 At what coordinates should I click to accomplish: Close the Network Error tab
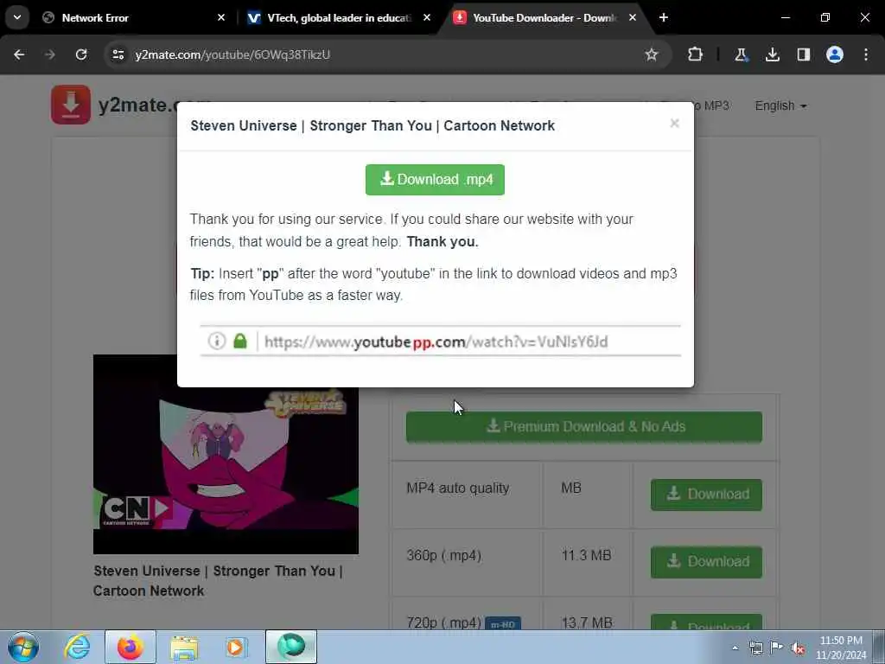221,18
